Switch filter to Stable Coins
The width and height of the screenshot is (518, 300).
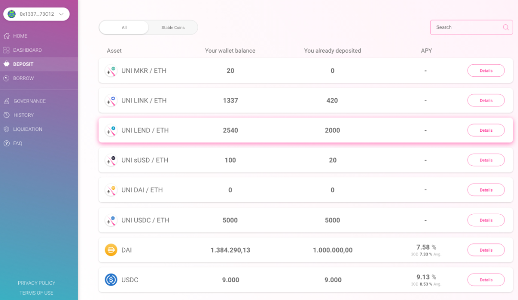[x=173, y=28]
